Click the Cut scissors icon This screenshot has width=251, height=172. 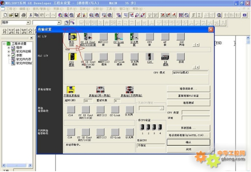click(30, 15)
